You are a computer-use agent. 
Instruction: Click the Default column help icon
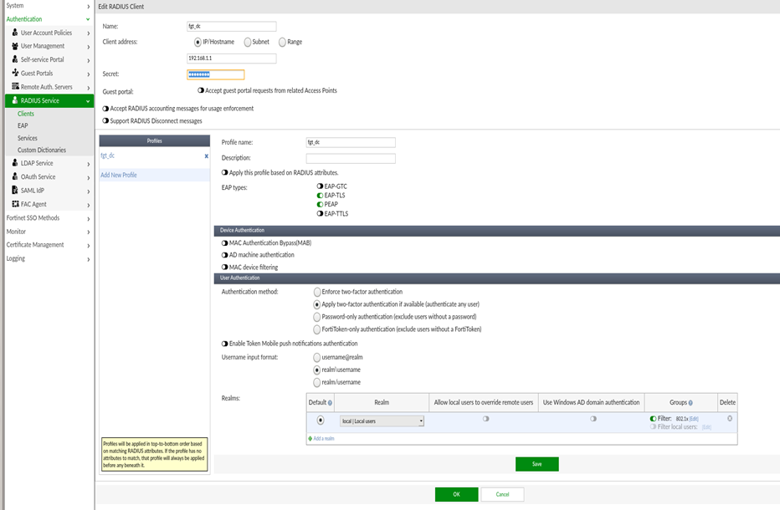[331, 403]
